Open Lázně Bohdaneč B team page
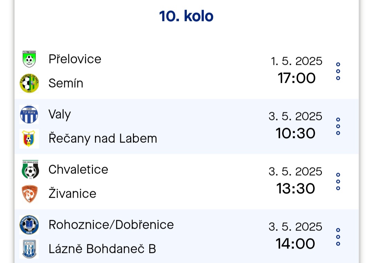Image resolution: width=373 pixels, height=263 pixels. (102, 249)
